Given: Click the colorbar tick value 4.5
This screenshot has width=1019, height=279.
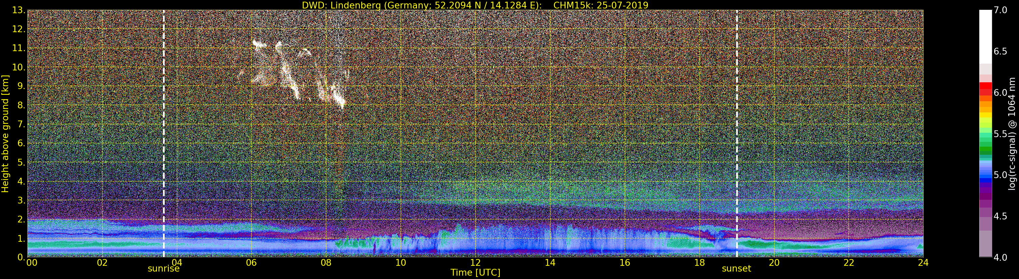Looking at the screenshot, I should click(1000, 216).
